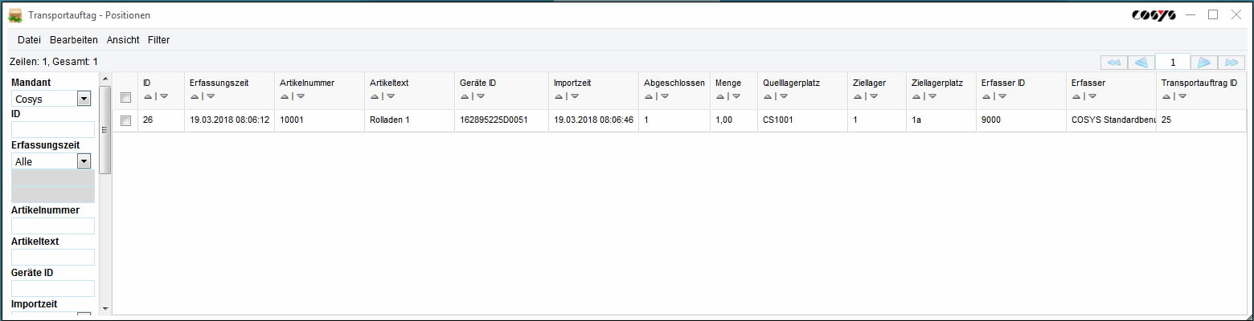Sort Abgeschlossen column descending

tap(665, 96)
